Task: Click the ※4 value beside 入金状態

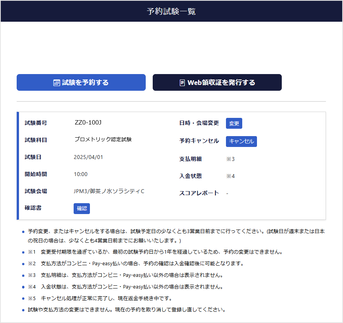Action: click(x=230, y=176)
